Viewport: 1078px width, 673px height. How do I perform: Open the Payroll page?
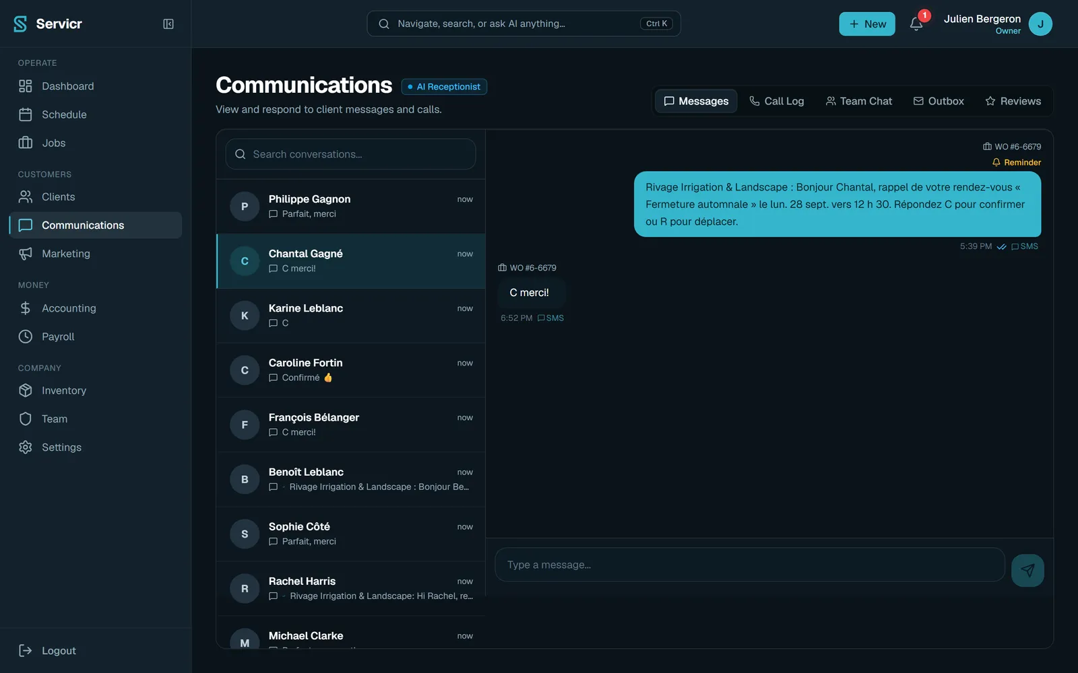[96, 336]
